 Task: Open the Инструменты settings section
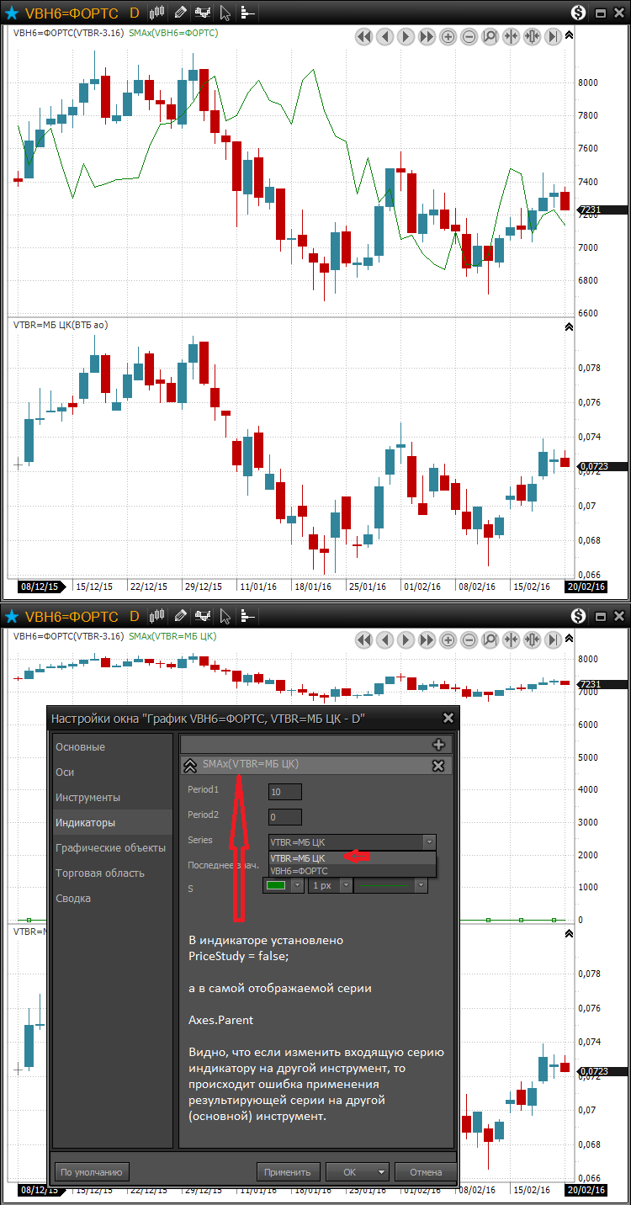click(x=87, y=797)
